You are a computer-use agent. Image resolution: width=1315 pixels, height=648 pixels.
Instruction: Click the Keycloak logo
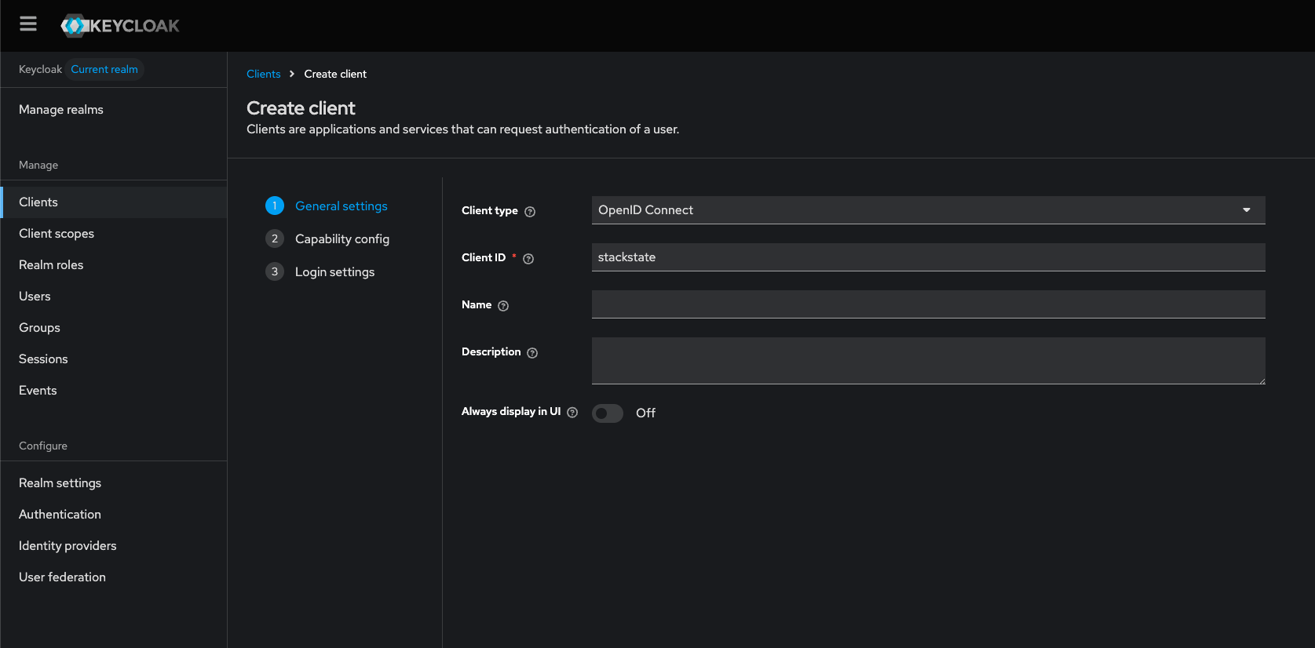pyautogui.click(x=120, y=26)
